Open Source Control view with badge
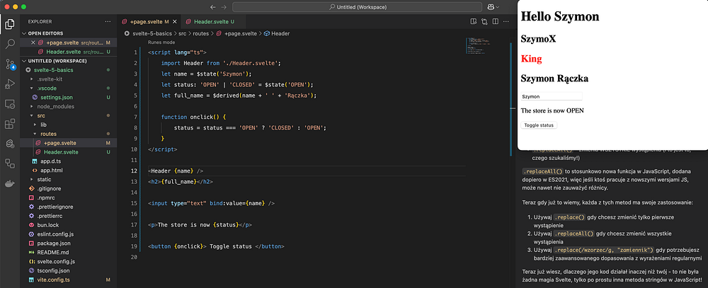This screenshot has height=288, width=708. (x=10, y=64)
